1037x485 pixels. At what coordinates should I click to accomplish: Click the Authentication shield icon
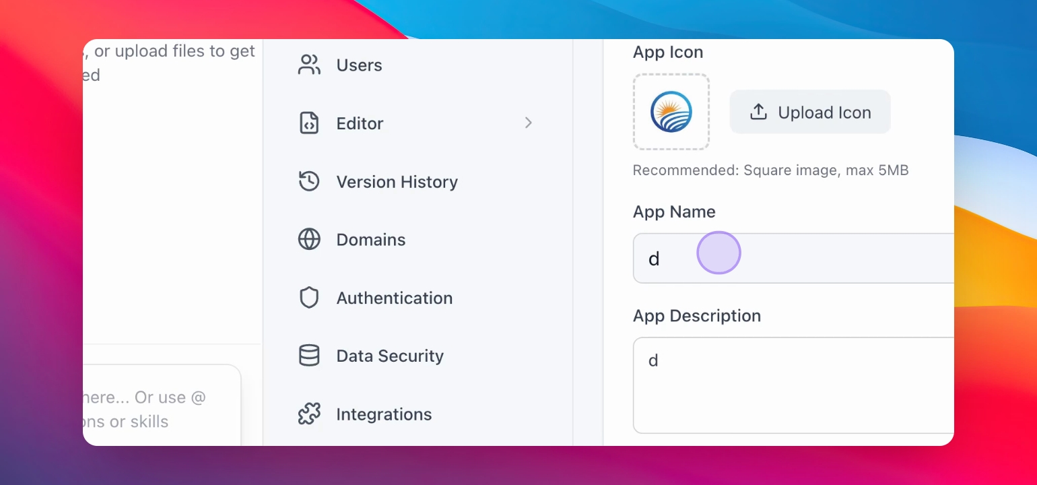(x=309, y=298)
